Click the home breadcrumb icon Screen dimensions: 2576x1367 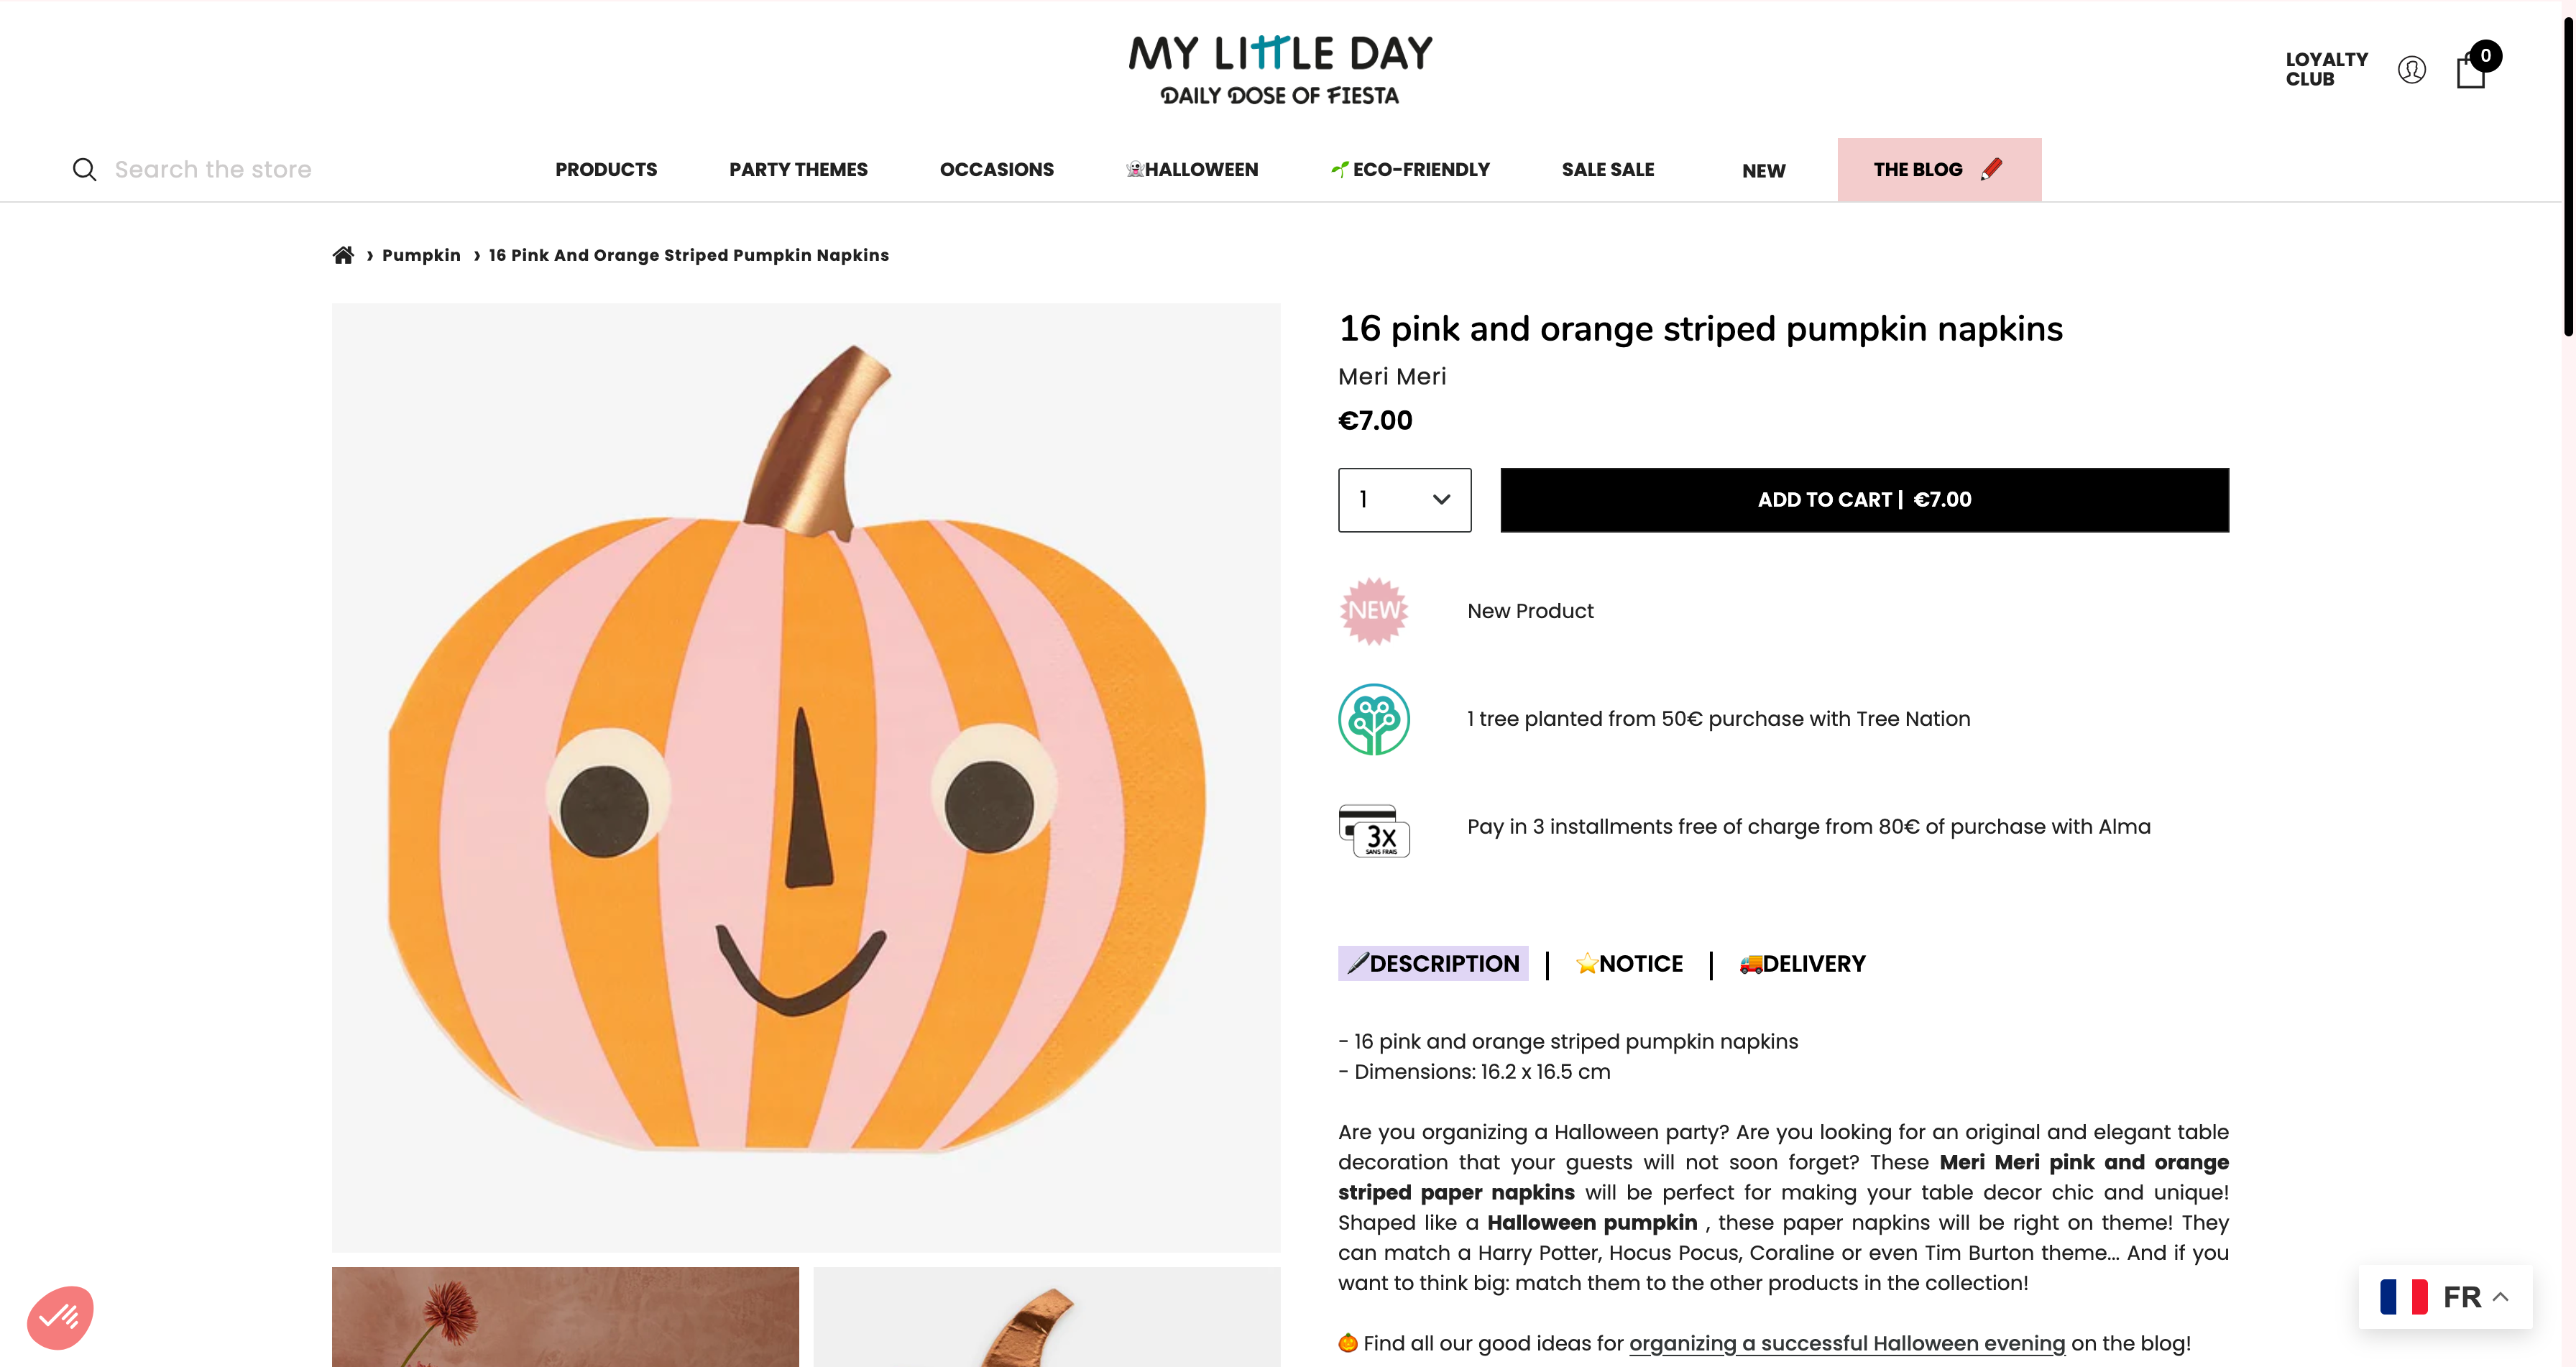pos(343,255)
